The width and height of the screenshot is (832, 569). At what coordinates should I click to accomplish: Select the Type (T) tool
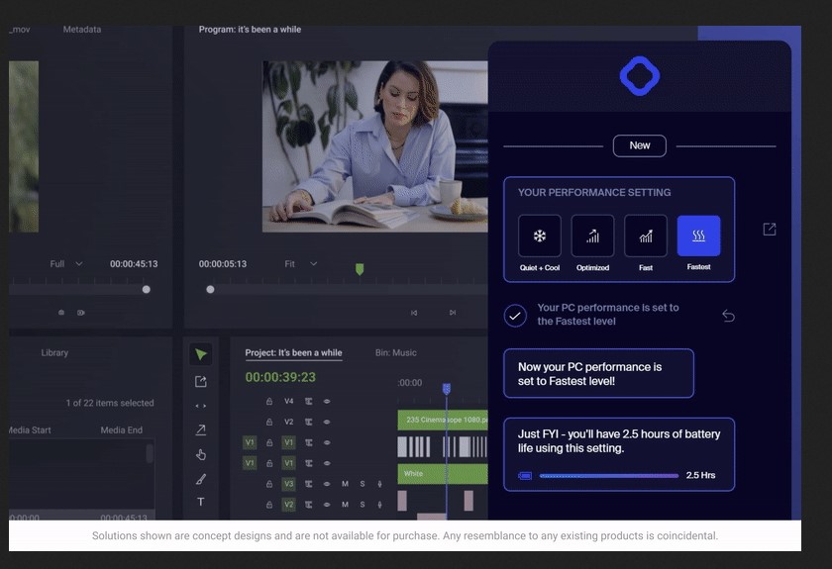[201, 502]
